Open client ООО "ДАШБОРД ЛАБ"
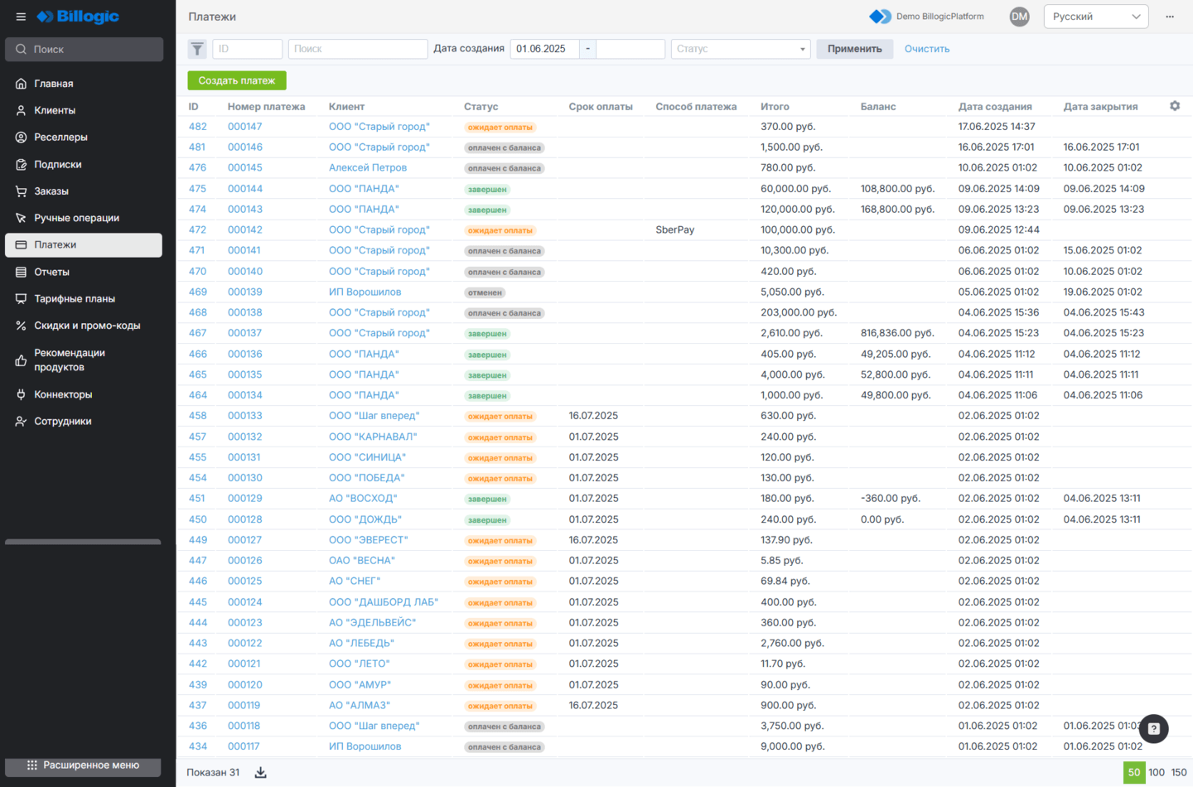This screenshot has width=1193, height=787. [384, 601]
